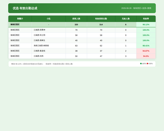Screen dimensions: 164x131
Task: Click the 商圈片 column header
Action: [20, 19]
